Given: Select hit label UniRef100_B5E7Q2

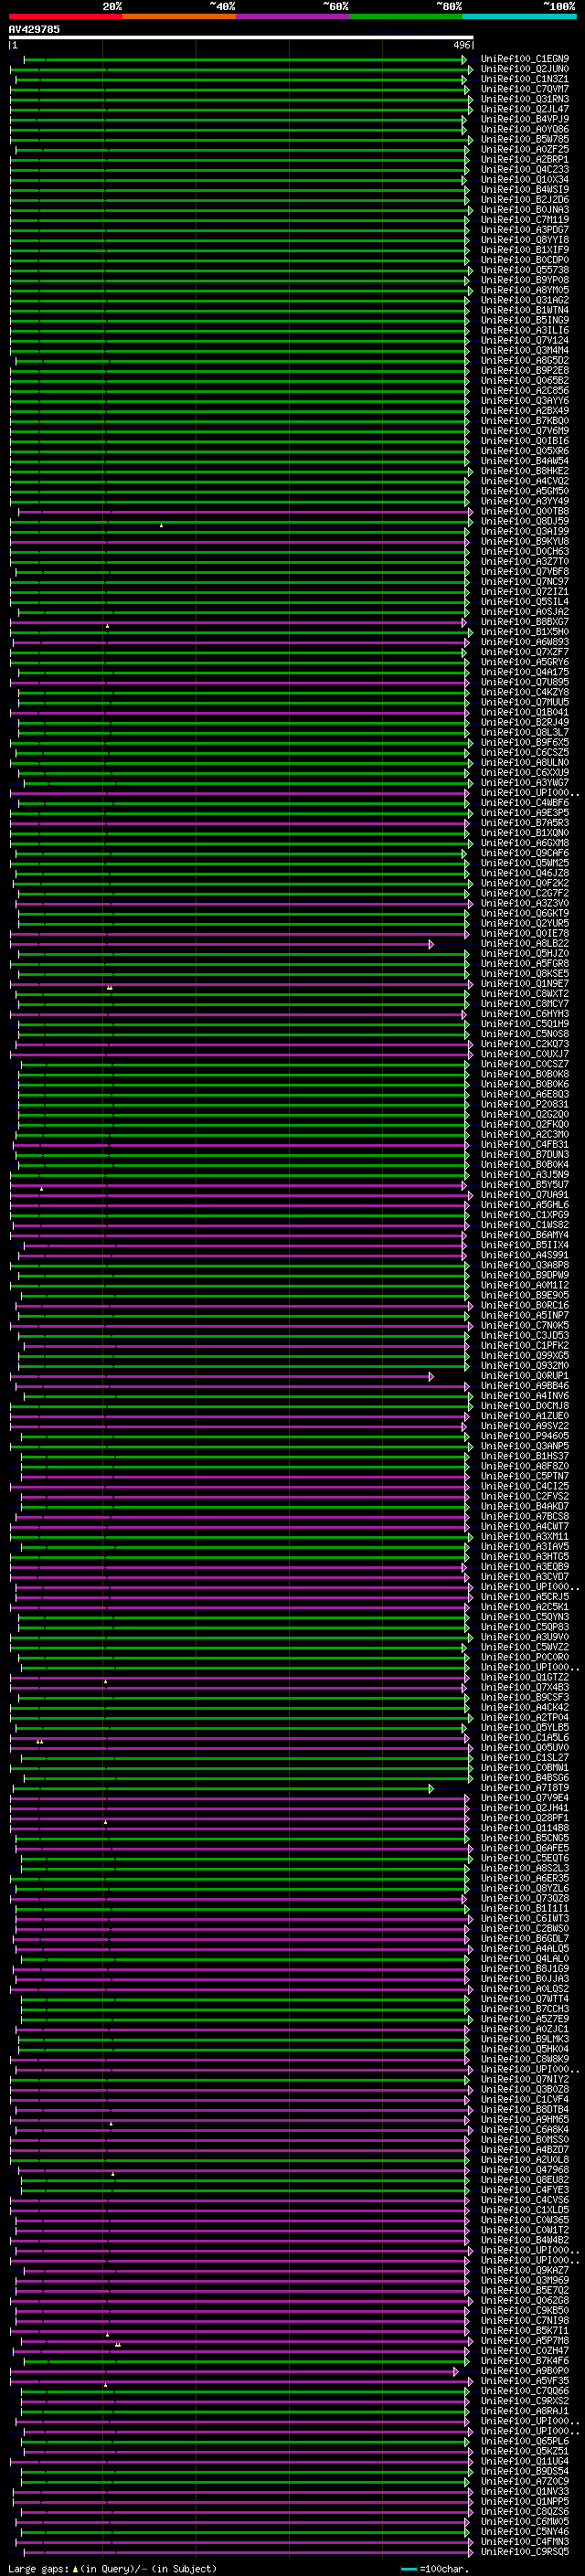Looking at the screenshot, I should pos(525,2290).
